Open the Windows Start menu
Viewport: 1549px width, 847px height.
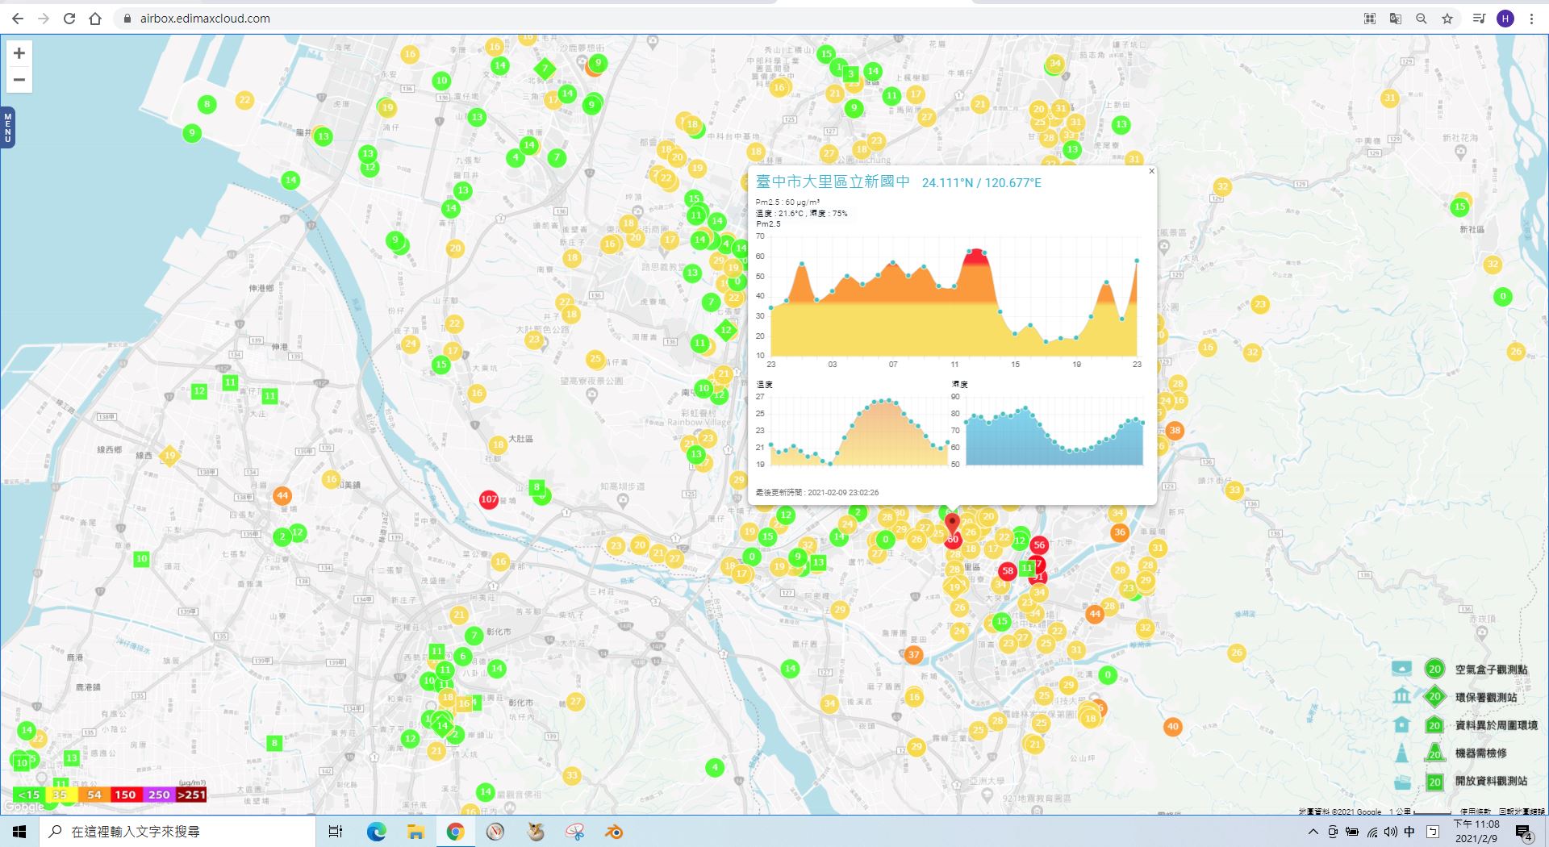(x=19, y=832)
